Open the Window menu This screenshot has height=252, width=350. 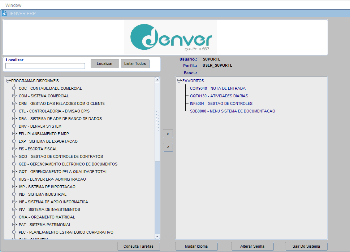tap(13, 5)
